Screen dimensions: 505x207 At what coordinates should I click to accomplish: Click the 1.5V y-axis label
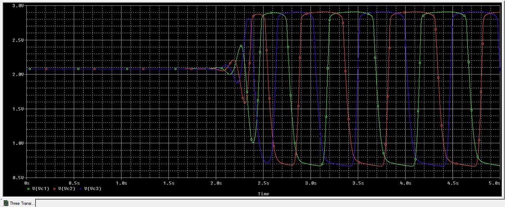pos(18,109)
